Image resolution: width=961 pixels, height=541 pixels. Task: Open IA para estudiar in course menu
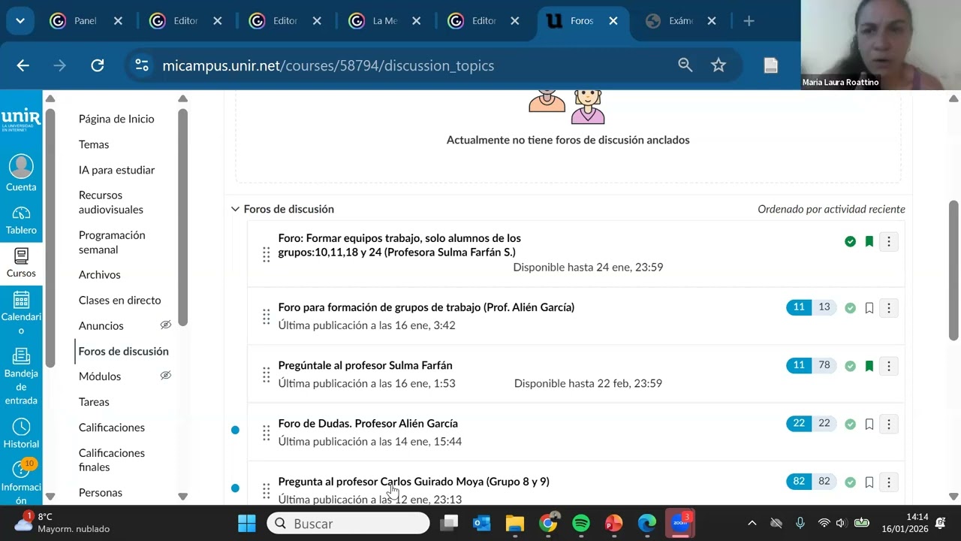[116, 170]
